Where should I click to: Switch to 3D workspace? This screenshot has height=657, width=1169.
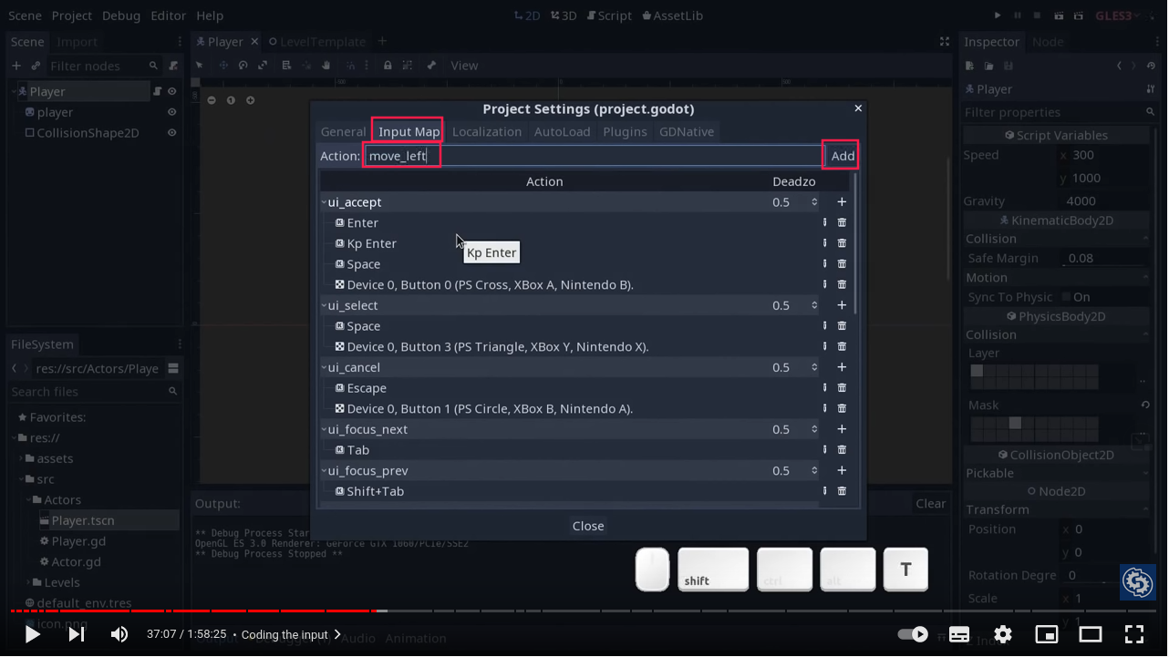click(564, 15)
